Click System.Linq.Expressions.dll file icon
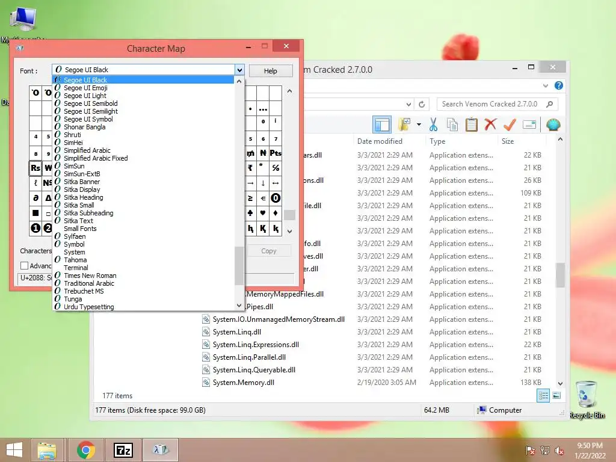Viewport: 616px width, 462px height. [x=206, y=345]
